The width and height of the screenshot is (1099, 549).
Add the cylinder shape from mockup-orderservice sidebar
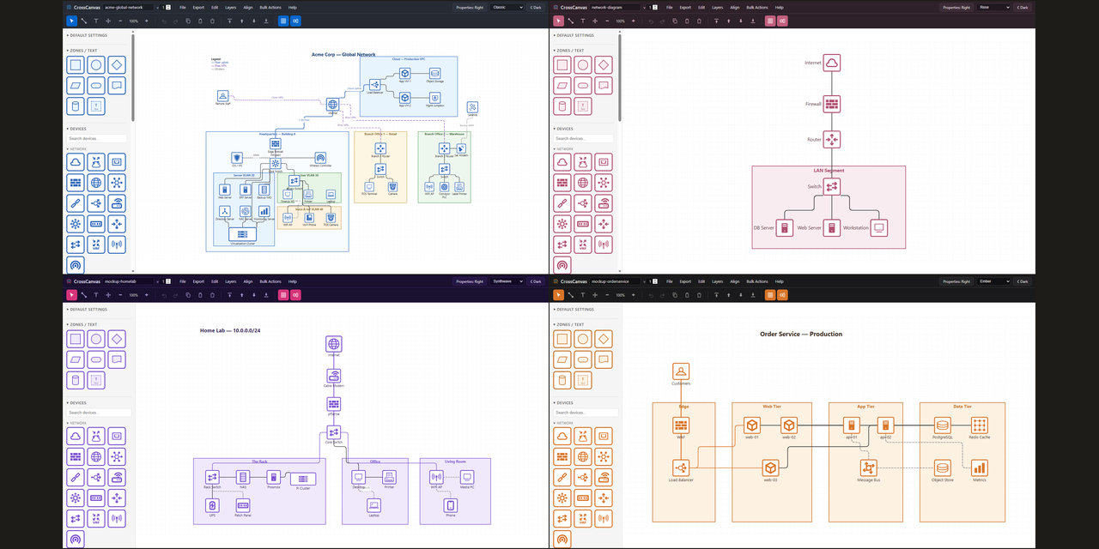[562, 380]
